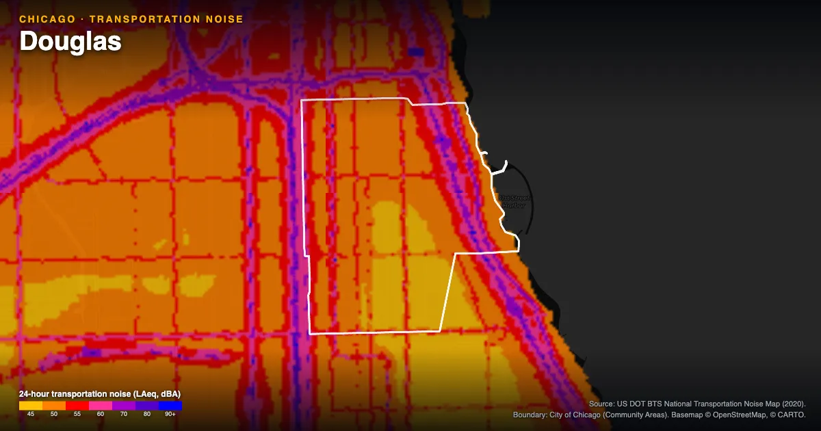Click the "55" legend value label
Image resolution: width=821 pixels, height=431 pixels.
(77, 414)
